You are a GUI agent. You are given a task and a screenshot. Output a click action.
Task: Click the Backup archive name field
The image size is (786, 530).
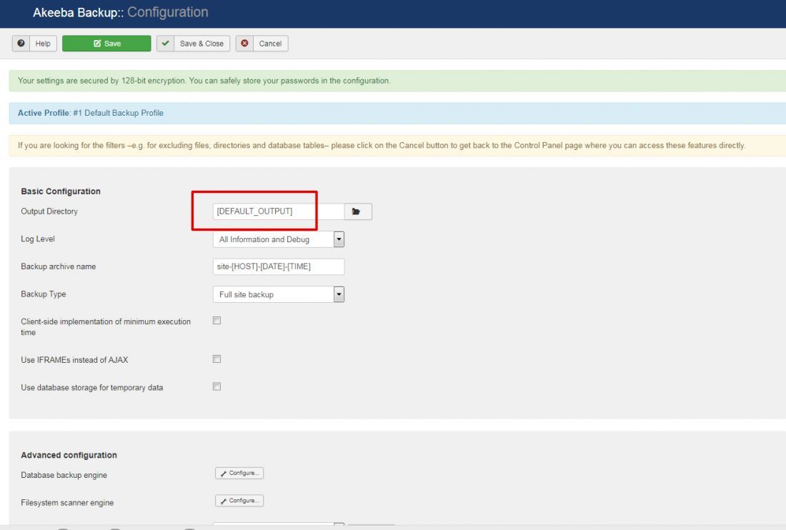pyautogui.click(x=278, y=266)
